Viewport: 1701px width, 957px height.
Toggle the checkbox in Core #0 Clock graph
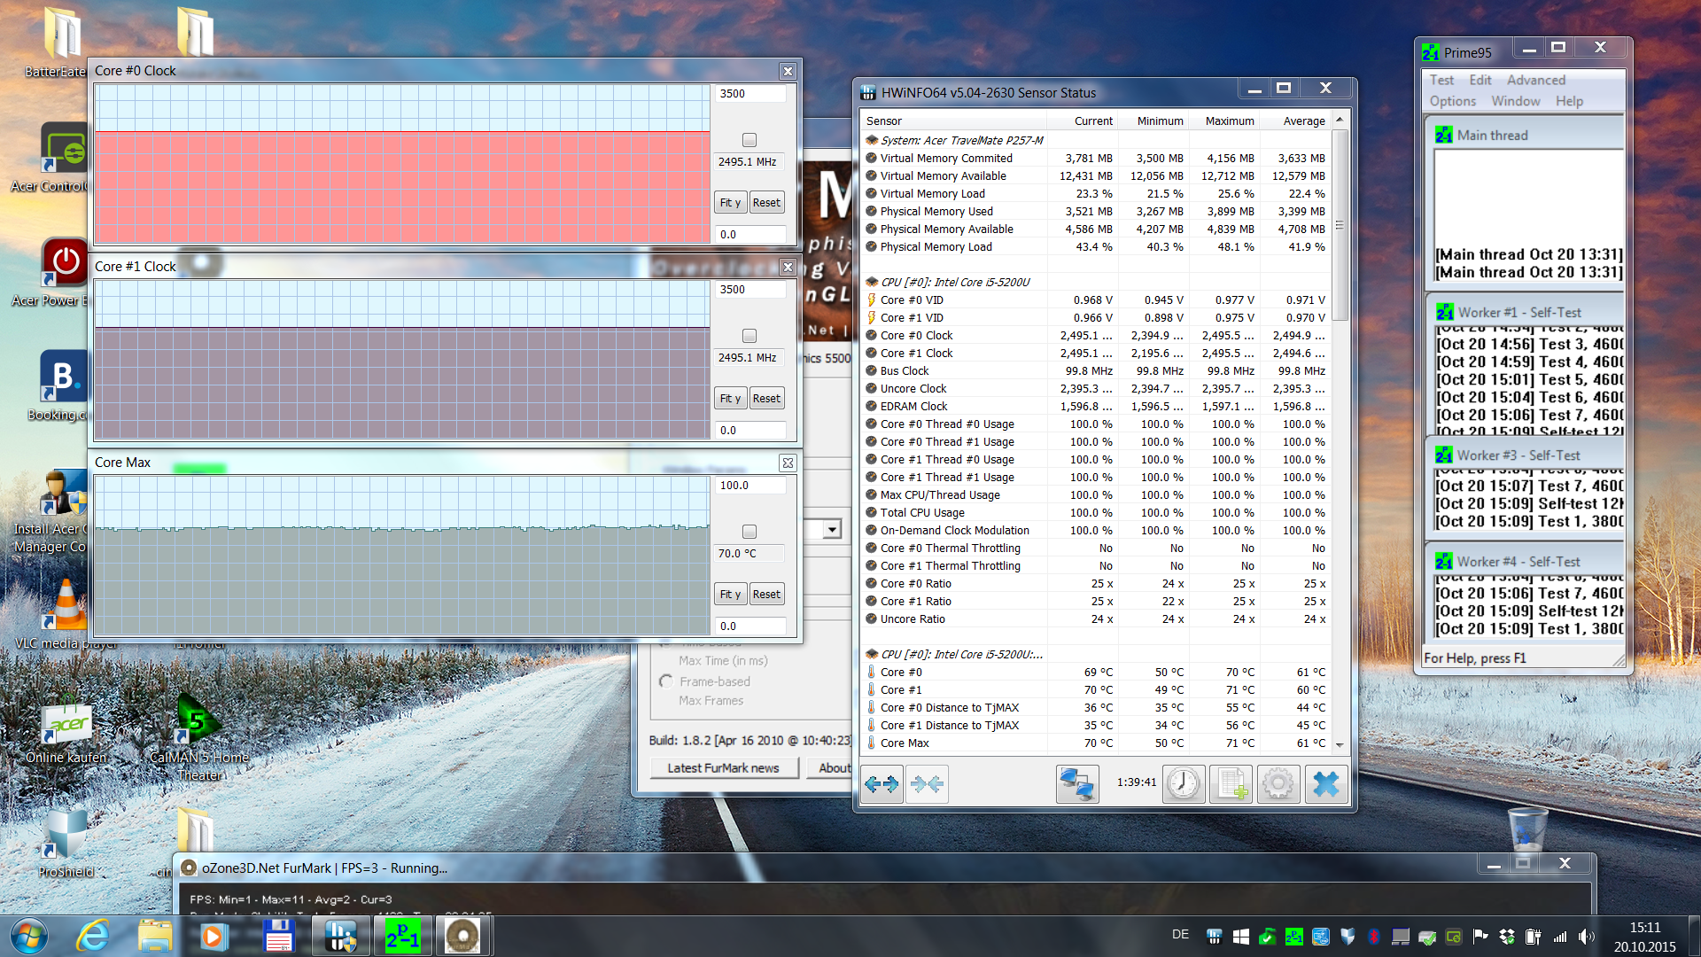(750, 140)
